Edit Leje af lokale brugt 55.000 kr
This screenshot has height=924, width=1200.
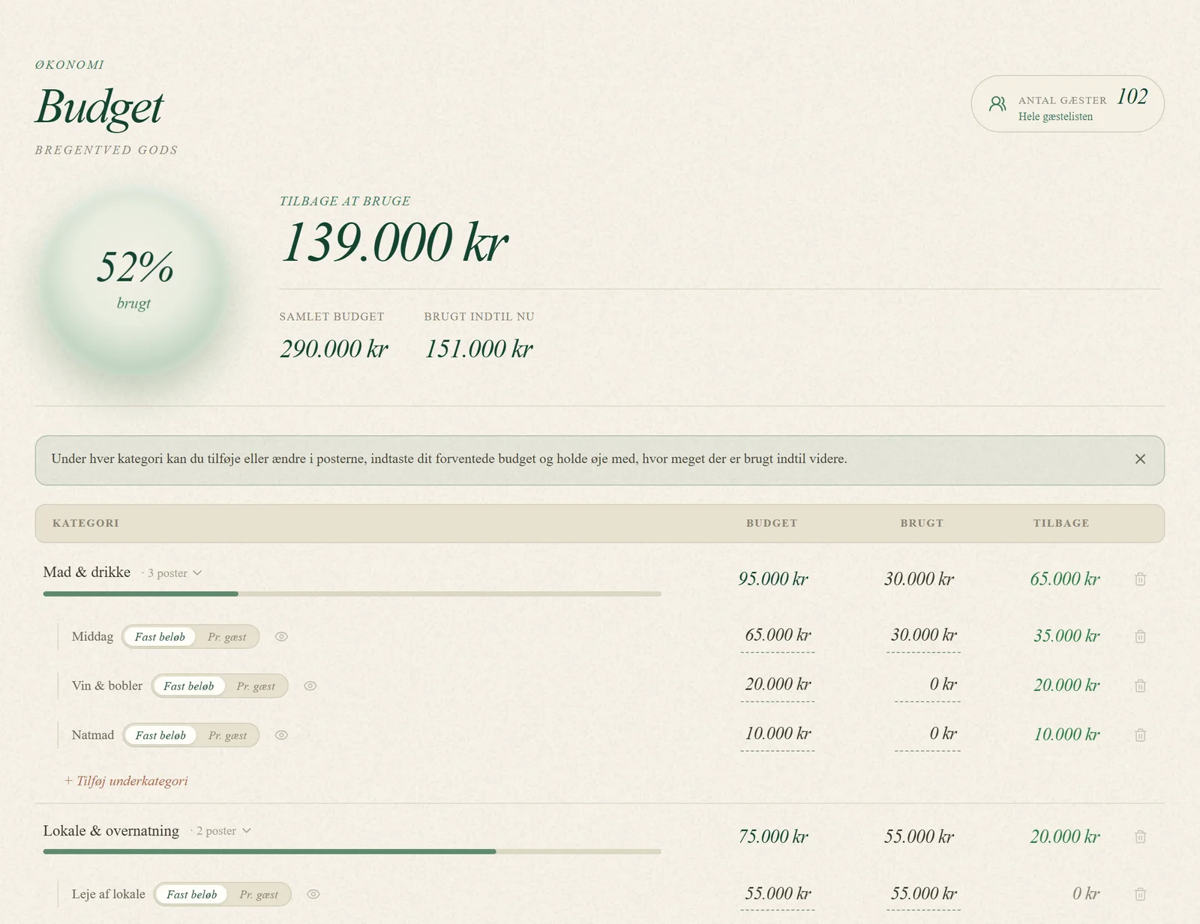923,893
